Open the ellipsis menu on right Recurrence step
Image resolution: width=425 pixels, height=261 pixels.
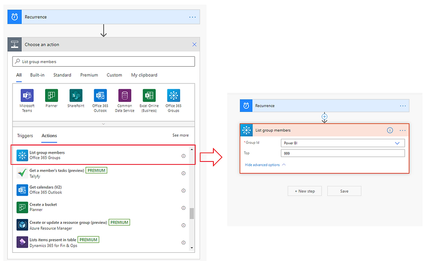403,106
